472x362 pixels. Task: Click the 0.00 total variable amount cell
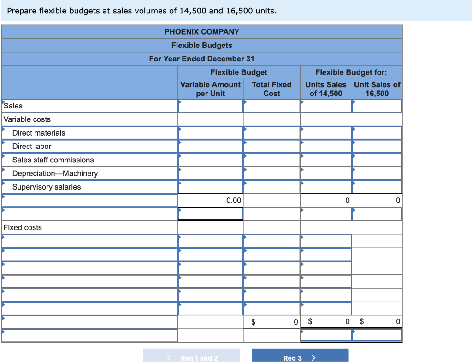[210, 200]
